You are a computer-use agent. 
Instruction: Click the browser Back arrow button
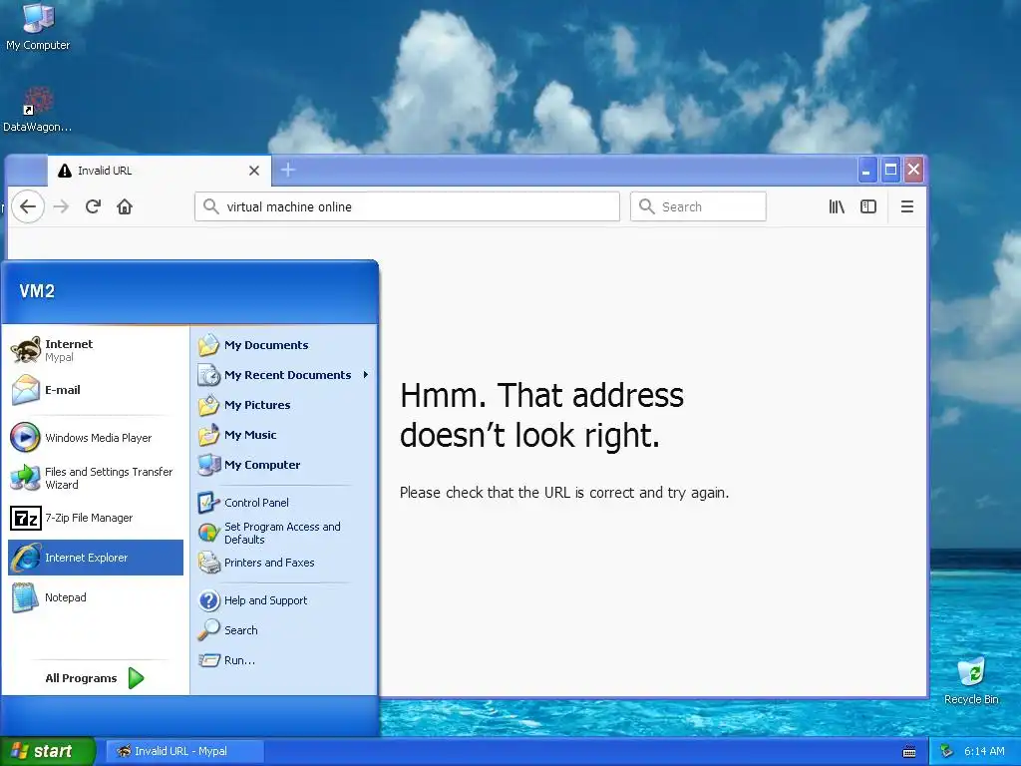click(x=28, y=207)
